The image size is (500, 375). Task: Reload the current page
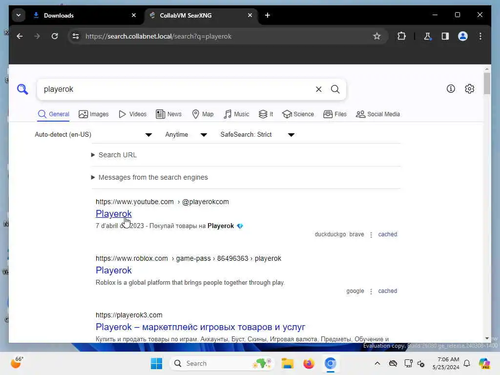point(55,36)
